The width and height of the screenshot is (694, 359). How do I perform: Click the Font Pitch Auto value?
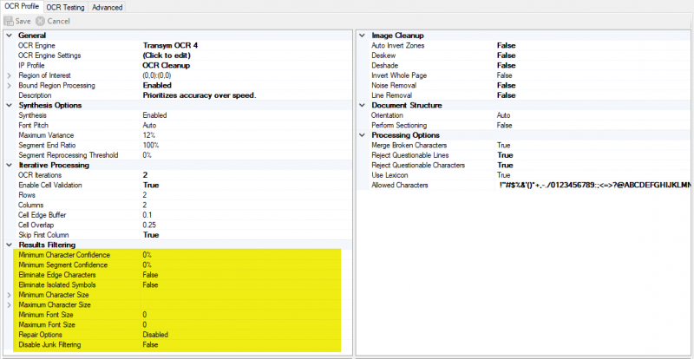(149, 125)
